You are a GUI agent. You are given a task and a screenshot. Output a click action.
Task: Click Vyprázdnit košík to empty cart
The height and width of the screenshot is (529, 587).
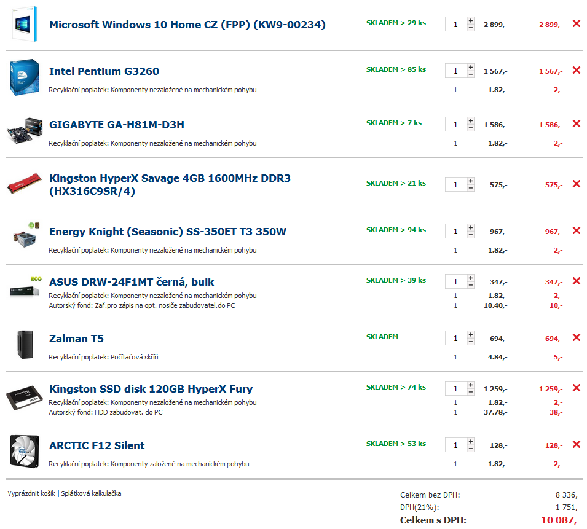(x=31, y=493)
